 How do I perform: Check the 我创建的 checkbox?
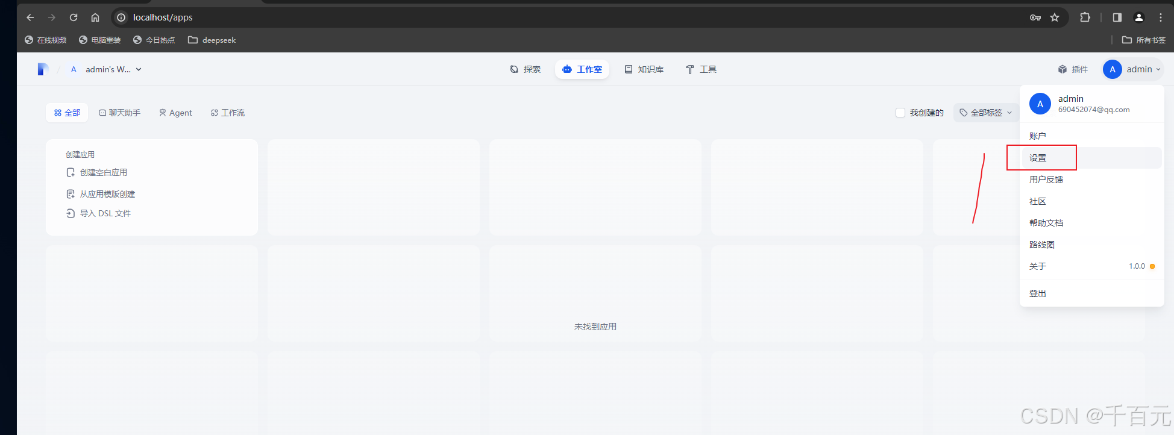point(900,113)
